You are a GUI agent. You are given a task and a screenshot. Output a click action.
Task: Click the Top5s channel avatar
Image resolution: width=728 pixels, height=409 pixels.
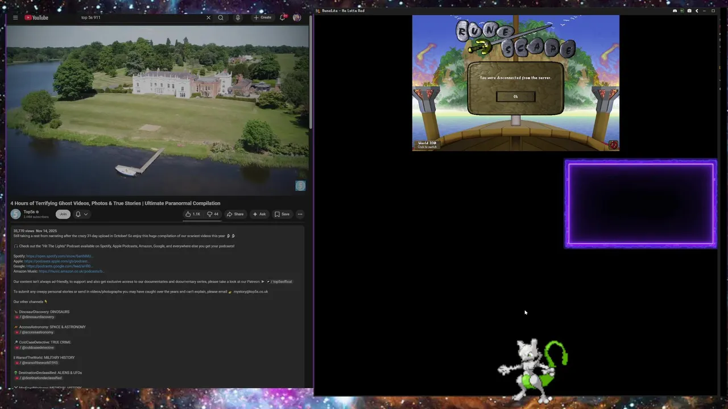point(15,214)
